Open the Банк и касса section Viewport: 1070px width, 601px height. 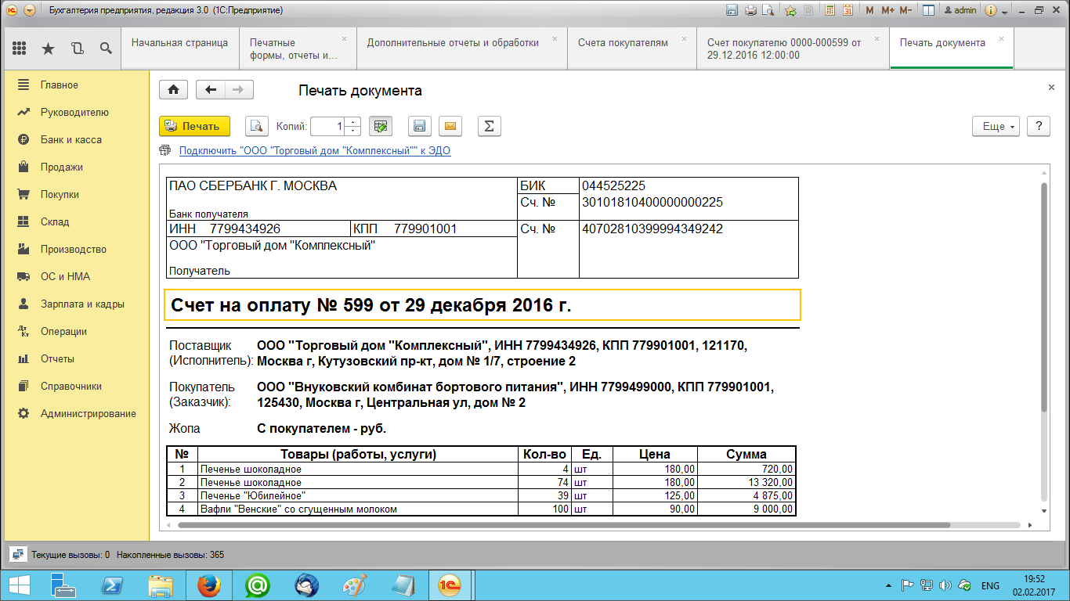77,139
